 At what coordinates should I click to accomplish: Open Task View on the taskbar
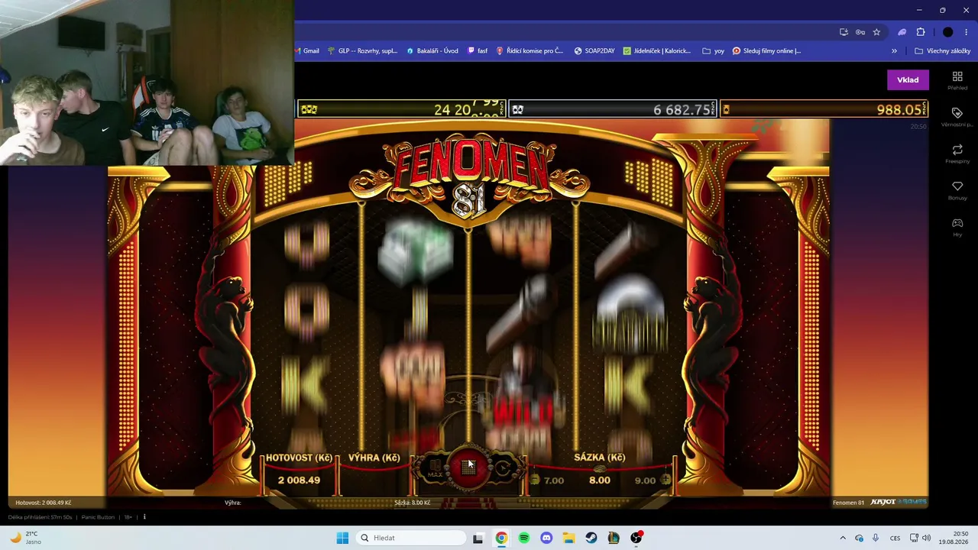click(x=478, y=538)
